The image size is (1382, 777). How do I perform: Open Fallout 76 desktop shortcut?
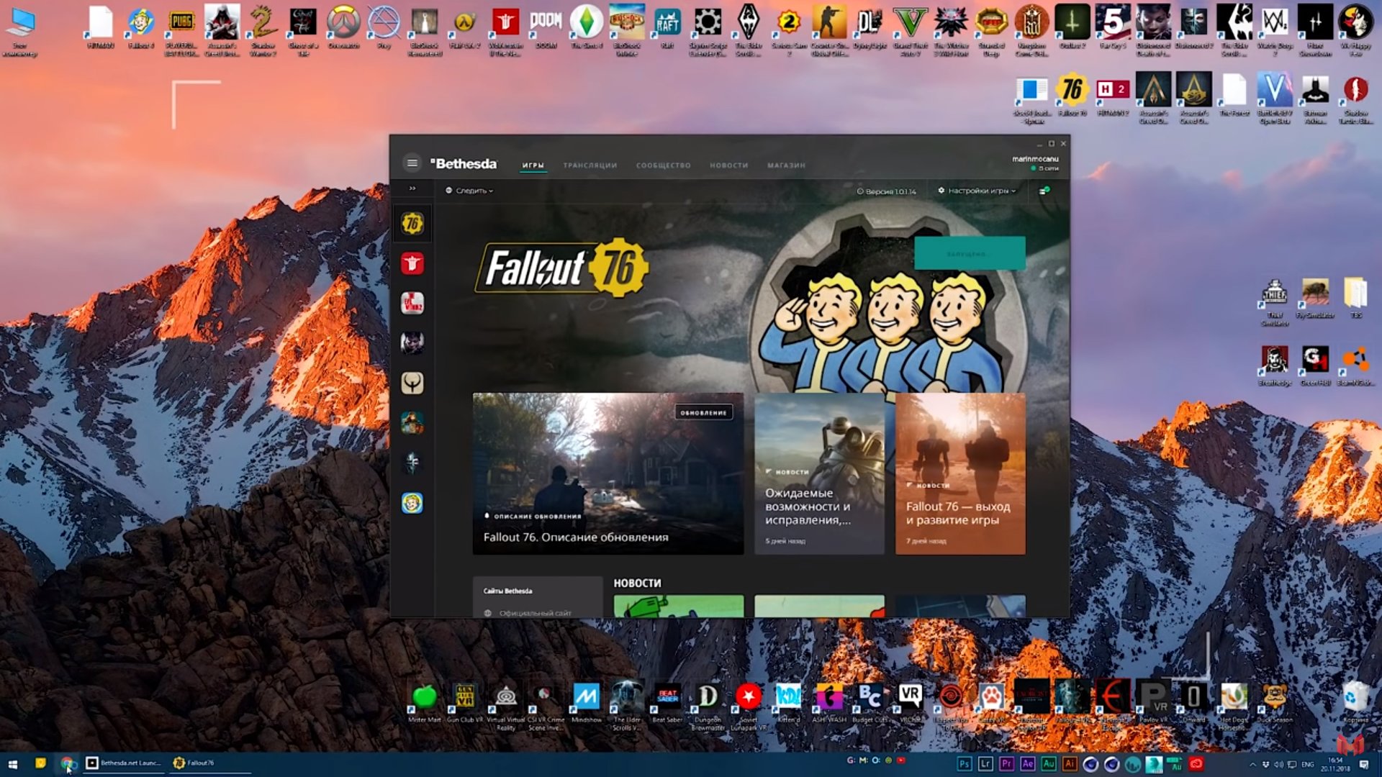1072,96
